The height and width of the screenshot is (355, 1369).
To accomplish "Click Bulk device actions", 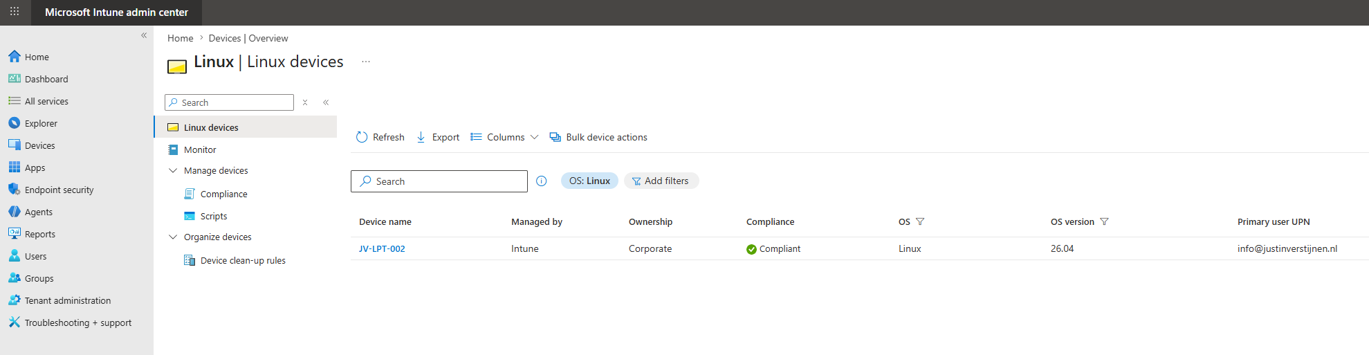I will [x=598, y=137].
